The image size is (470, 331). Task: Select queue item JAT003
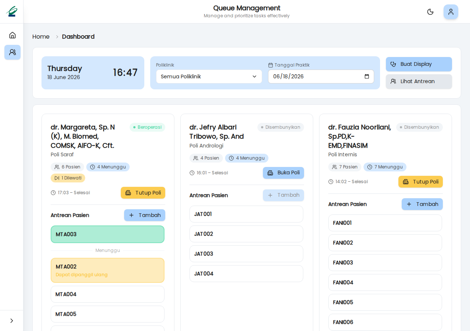246,254
